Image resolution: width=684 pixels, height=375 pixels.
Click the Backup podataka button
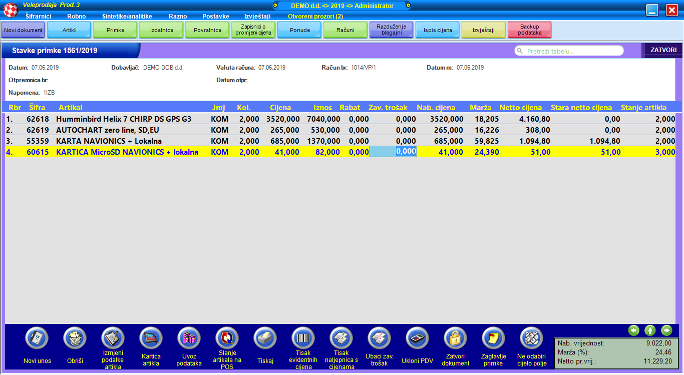529,30
